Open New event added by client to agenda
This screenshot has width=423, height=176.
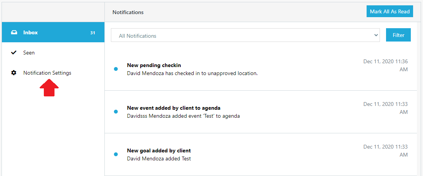(x=174, y=108)
